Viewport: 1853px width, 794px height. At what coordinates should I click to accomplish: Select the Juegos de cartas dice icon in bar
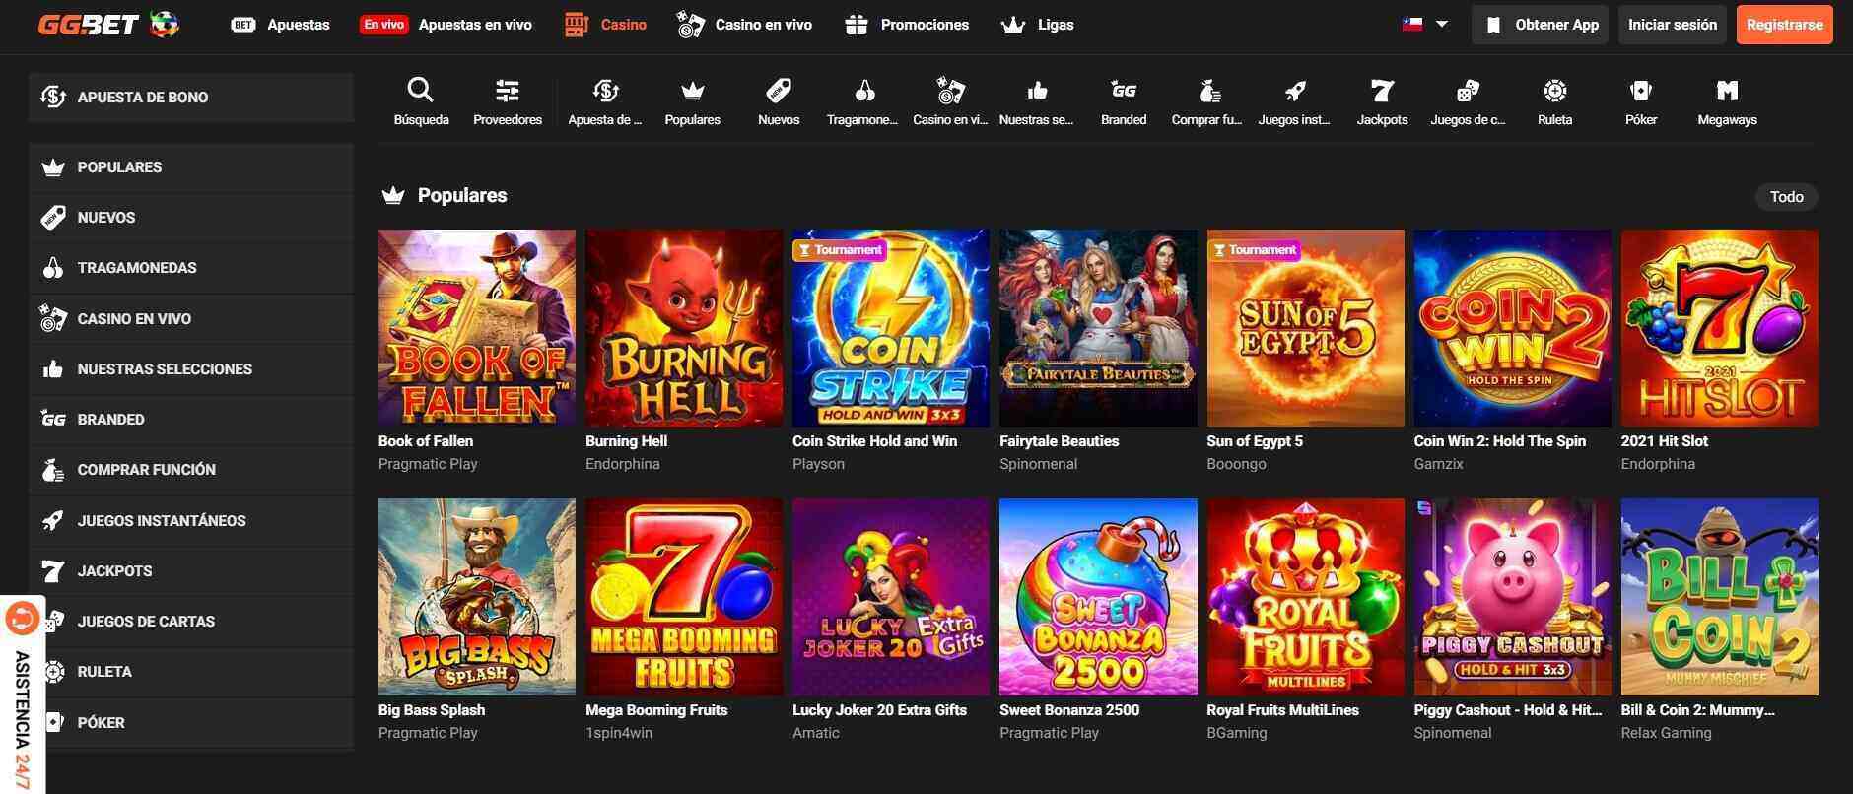pos(1468,91)
